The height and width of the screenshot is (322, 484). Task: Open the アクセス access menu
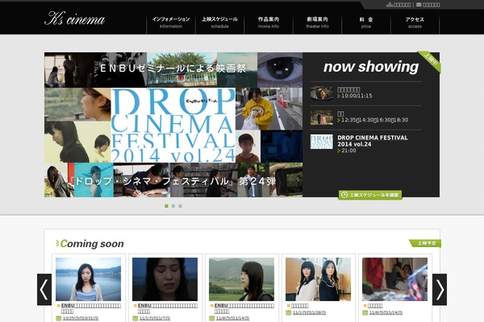(x=415, y=23)
